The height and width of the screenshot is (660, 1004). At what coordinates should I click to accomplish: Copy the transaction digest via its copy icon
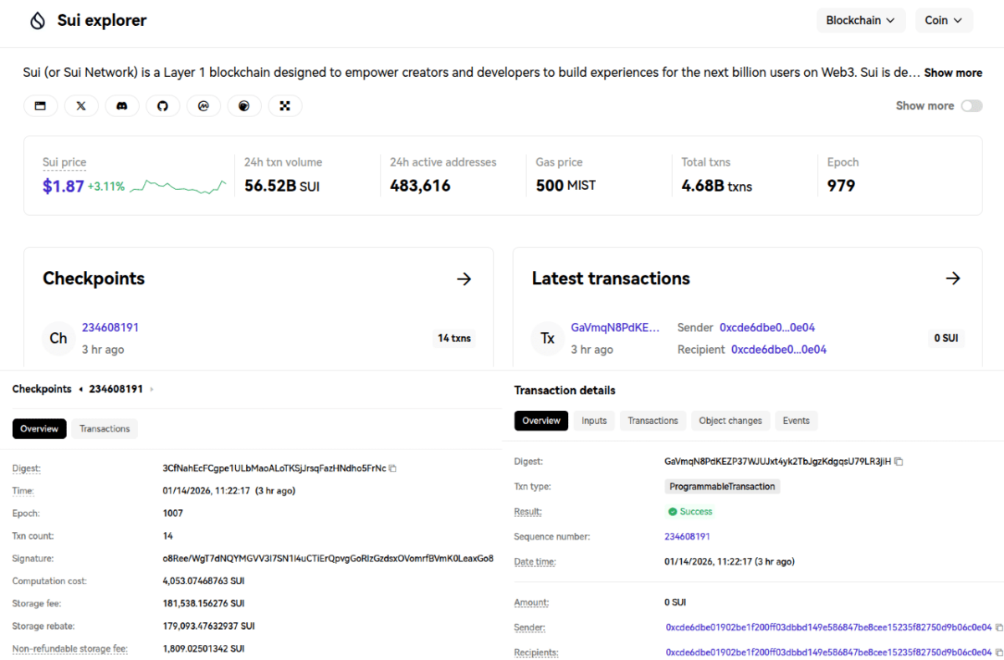[899, 461]
